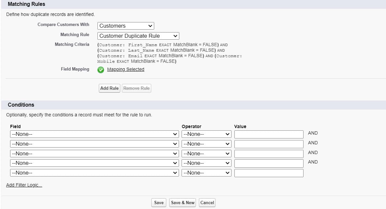Focus the fifth condition row Value field
The image size is (386, 209).
pos(269,173)
